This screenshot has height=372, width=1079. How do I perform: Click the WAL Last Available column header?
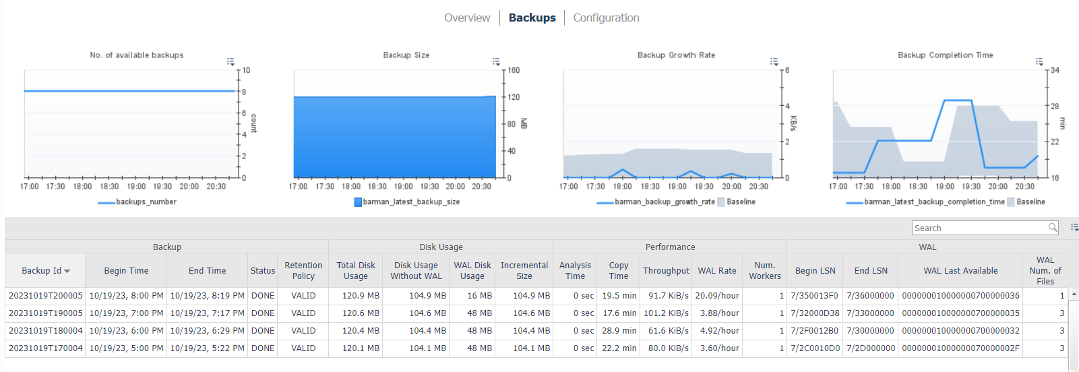(x=960, y=271)
